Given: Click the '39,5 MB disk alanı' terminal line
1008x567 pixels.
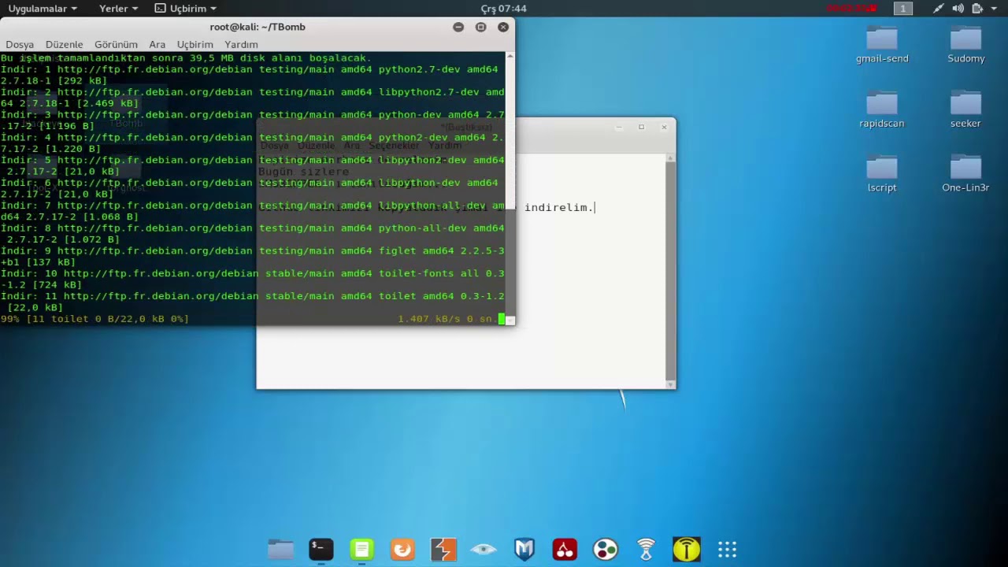Looking at the screenshot, I should (x=186, y=57).
